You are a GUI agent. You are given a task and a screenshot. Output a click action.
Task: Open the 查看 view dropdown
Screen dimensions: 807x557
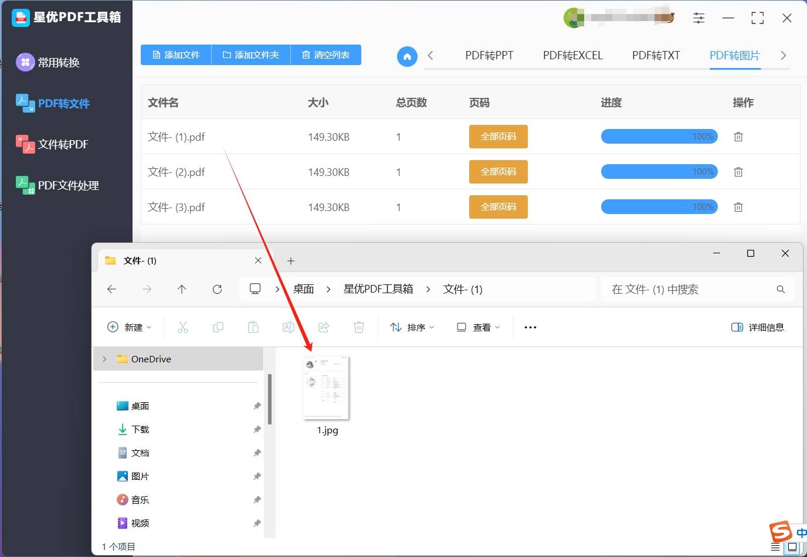click(479, 327)
